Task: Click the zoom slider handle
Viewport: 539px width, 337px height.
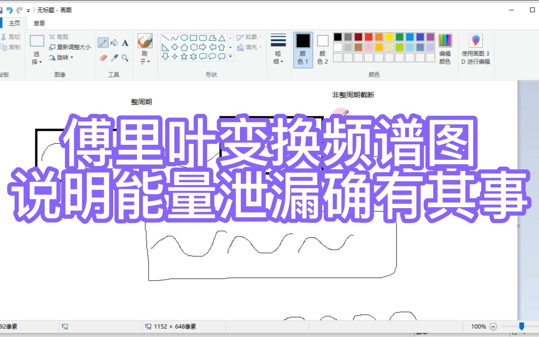Action: pos(522,326)
